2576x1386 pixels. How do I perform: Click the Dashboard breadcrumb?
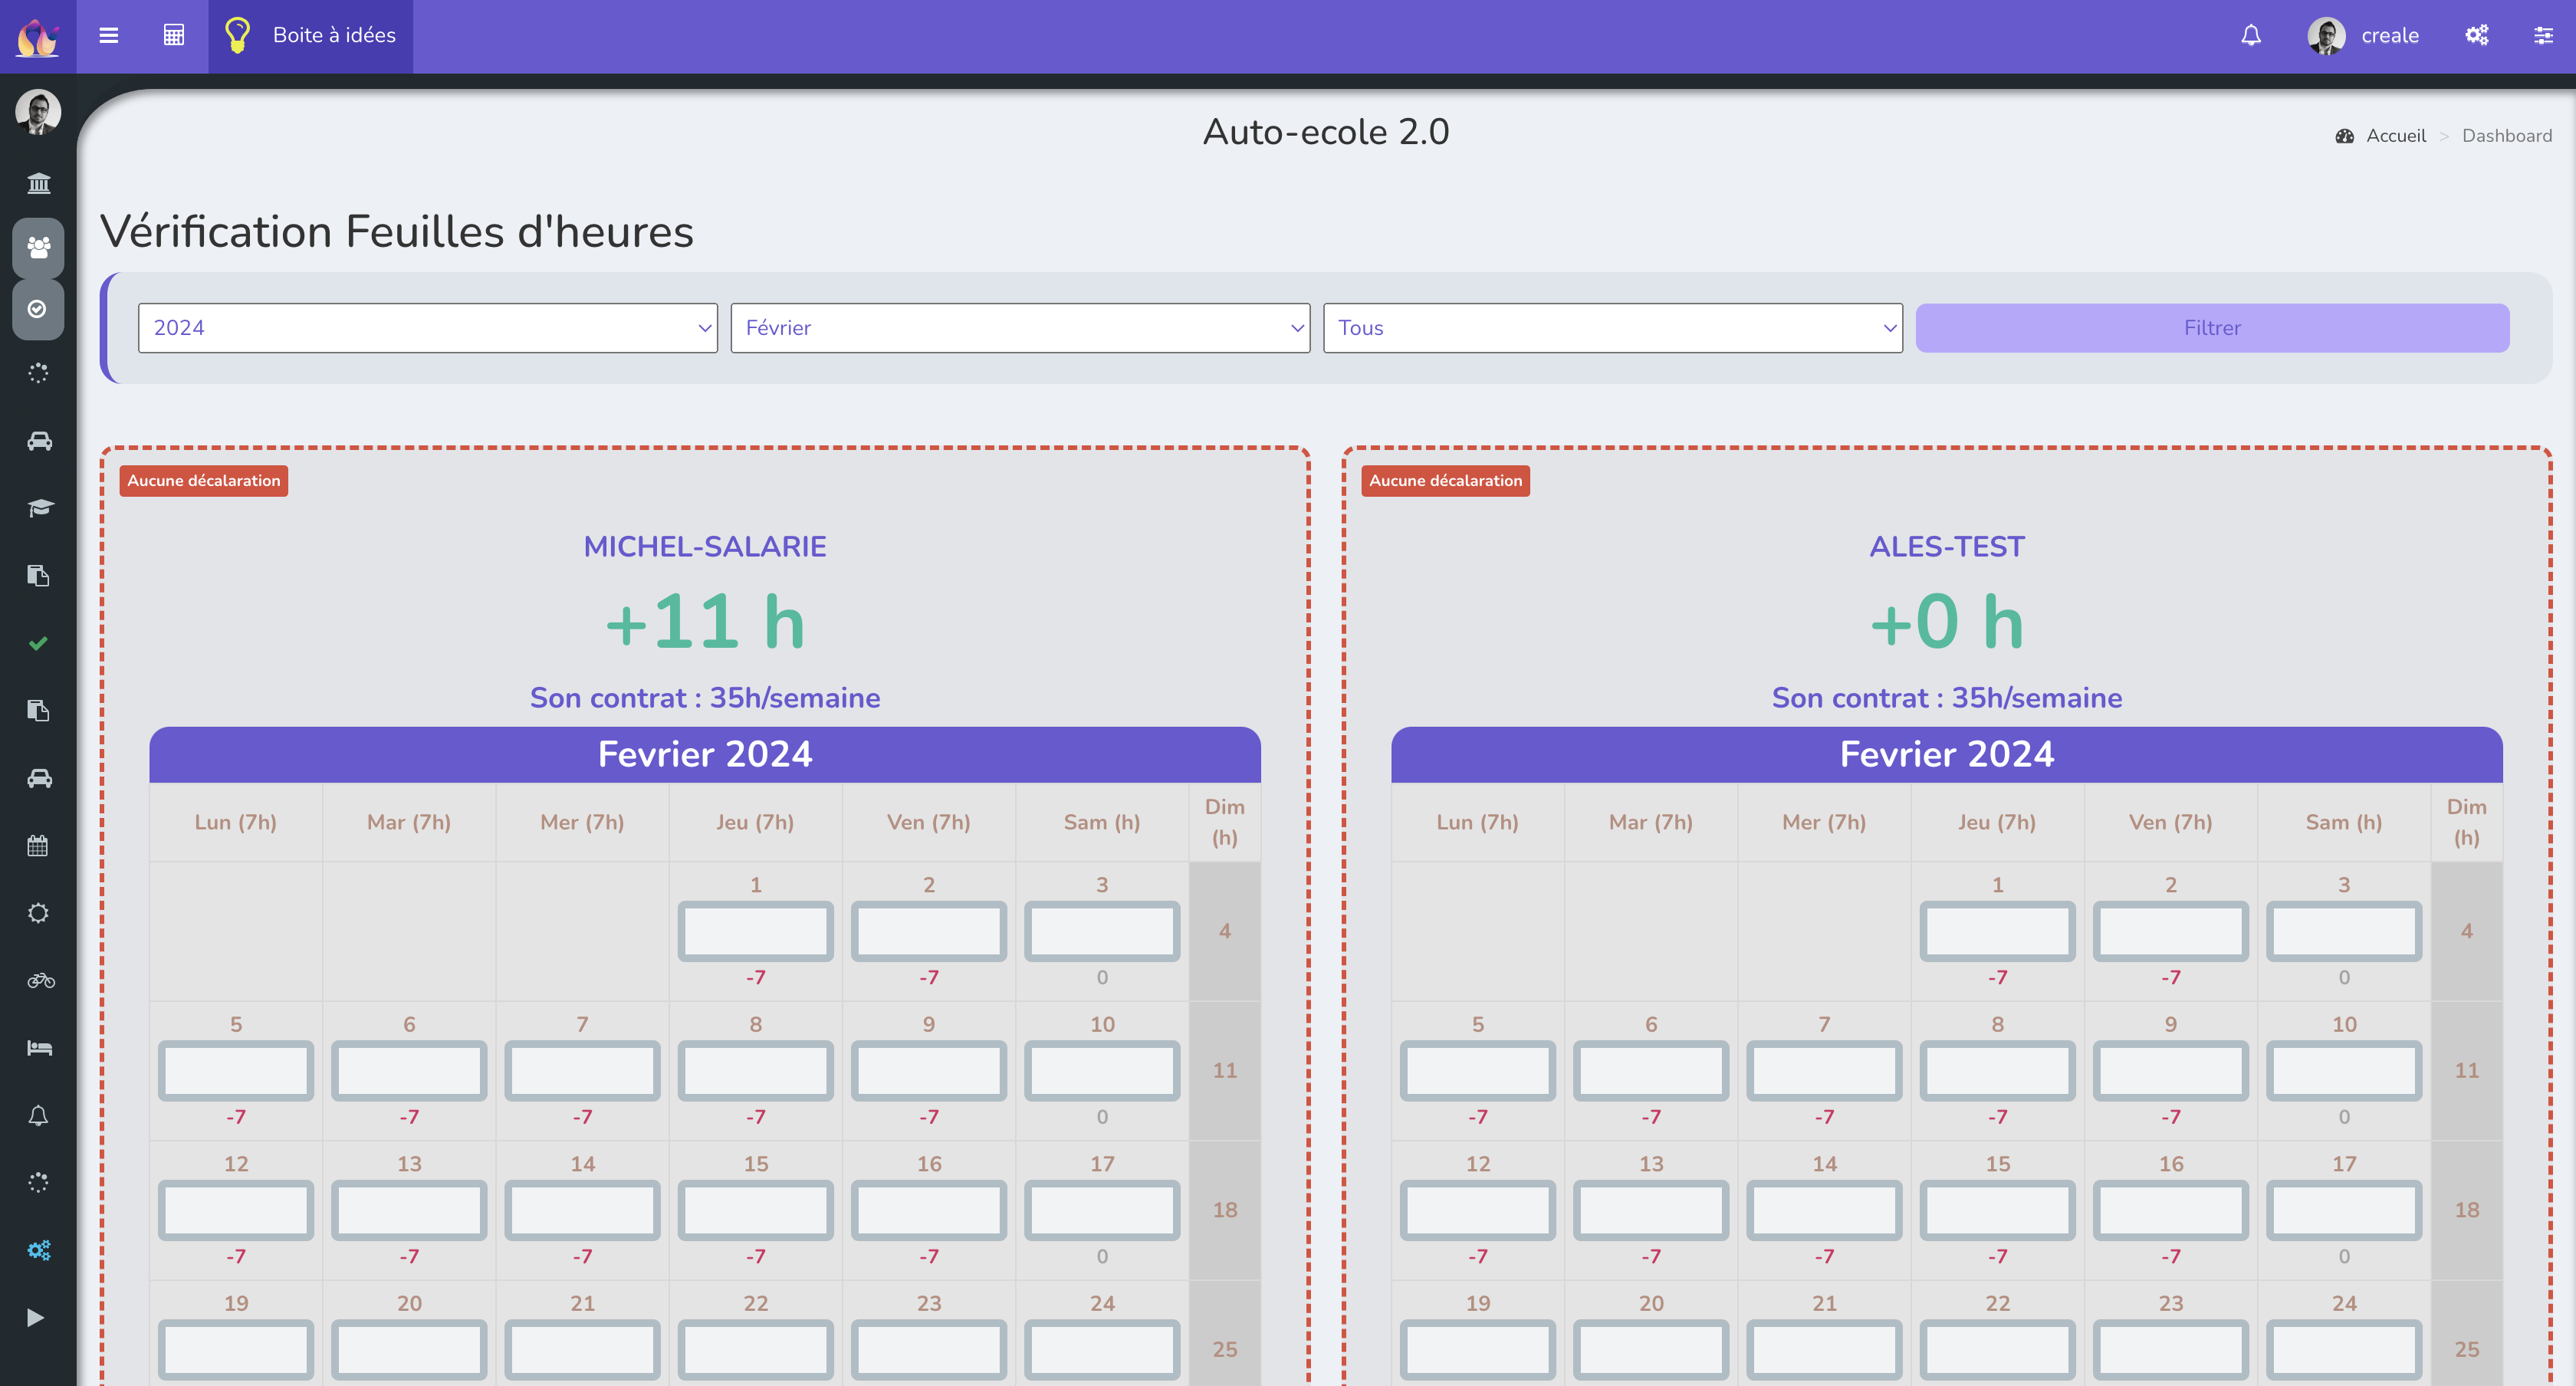pyautogui.click(x=2507, y=136)
